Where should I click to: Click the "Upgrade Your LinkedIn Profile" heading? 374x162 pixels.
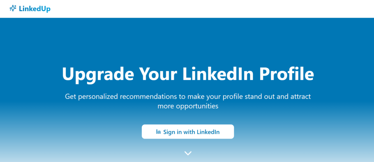(x=188, y=74)
